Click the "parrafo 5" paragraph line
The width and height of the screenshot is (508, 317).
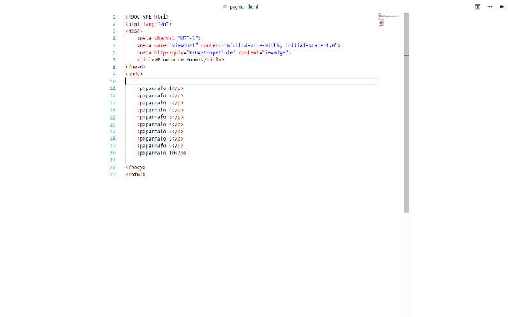pyautogui.click(x=160, y=117)
